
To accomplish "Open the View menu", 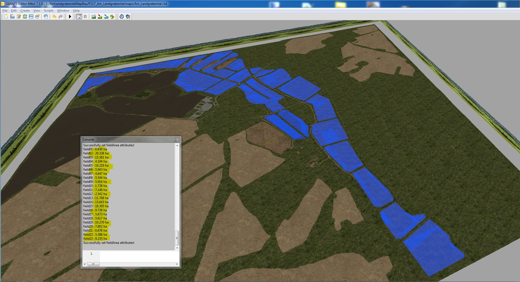I will [x=37, y=11].
